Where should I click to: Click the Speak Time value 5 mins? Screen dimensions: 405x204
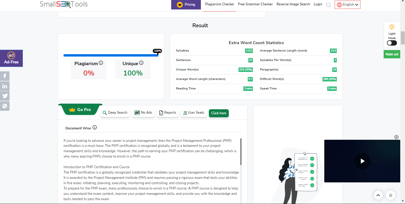332,89
